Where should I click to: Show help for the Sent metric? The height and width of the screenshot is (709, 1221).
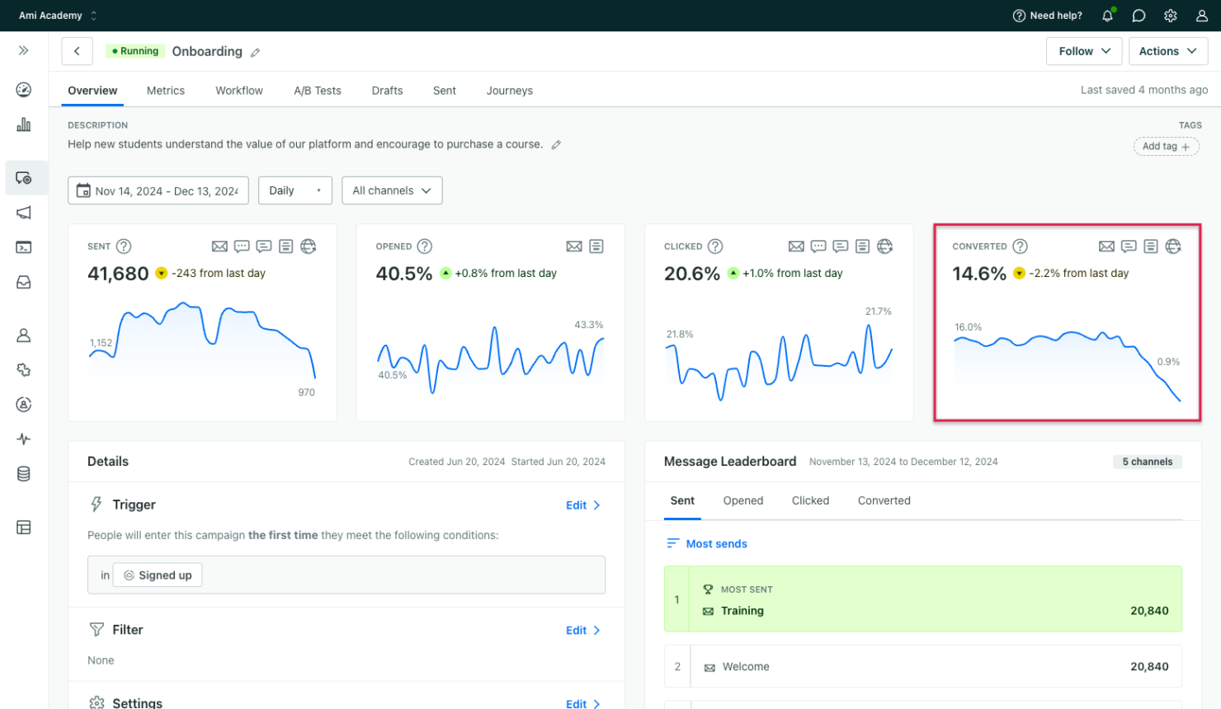click(x=124, y=247)
